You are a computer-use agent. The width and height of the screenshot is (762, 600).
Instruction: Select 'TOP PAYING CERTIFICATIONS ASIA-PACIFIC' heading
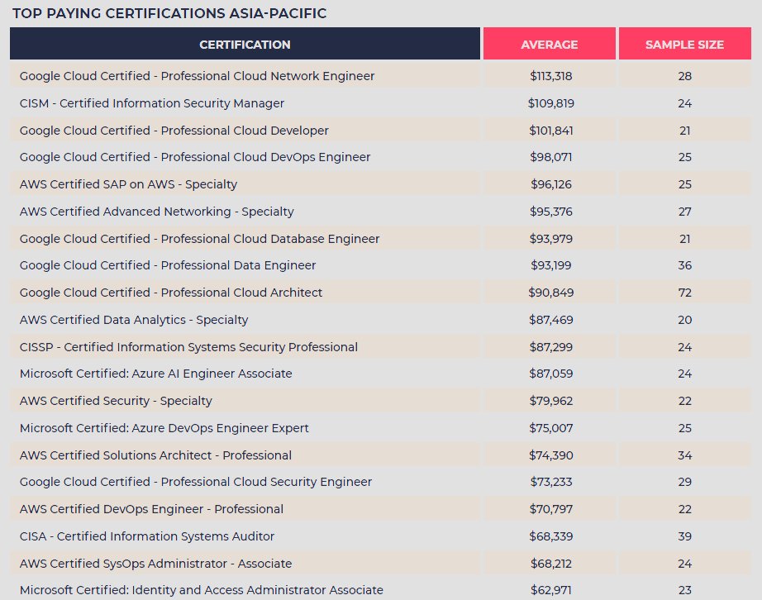(x=169, y=13)
